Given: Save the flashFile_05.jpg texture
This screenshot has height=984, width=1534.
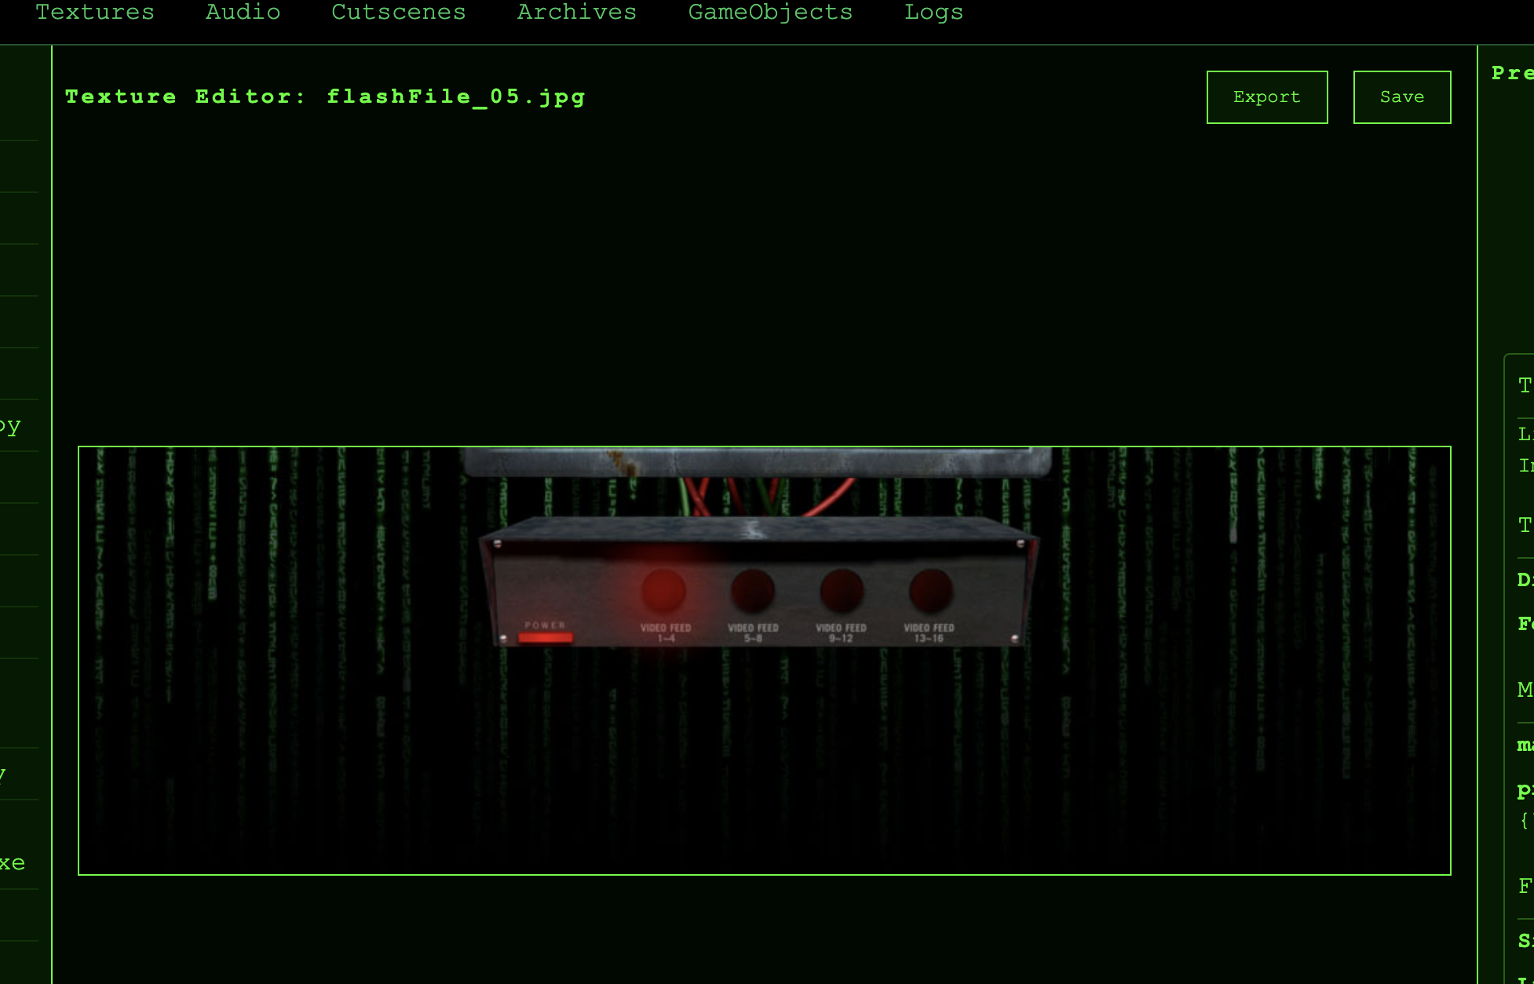Looking at the screenshot, I should [x=1401, y=97].
